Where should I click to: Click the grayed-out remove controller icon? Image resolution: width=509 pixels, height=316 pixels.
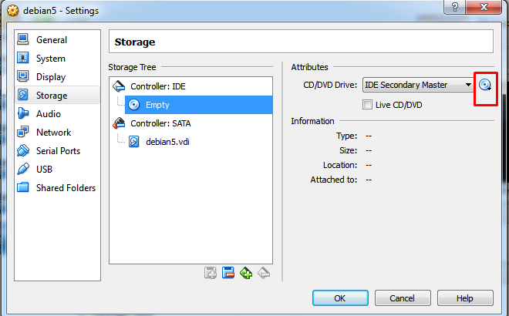(264, 272)
